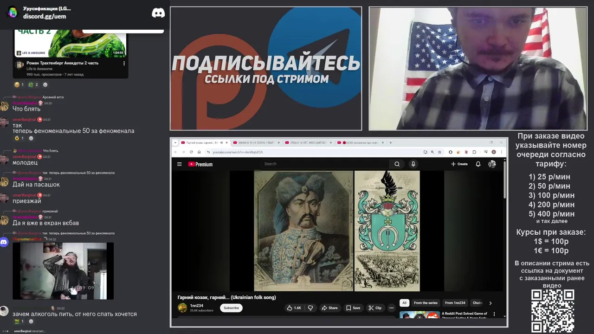The width and height of the screenshot is (594, 334).
Task: Select the From the series chip
Action: point(426,303)
